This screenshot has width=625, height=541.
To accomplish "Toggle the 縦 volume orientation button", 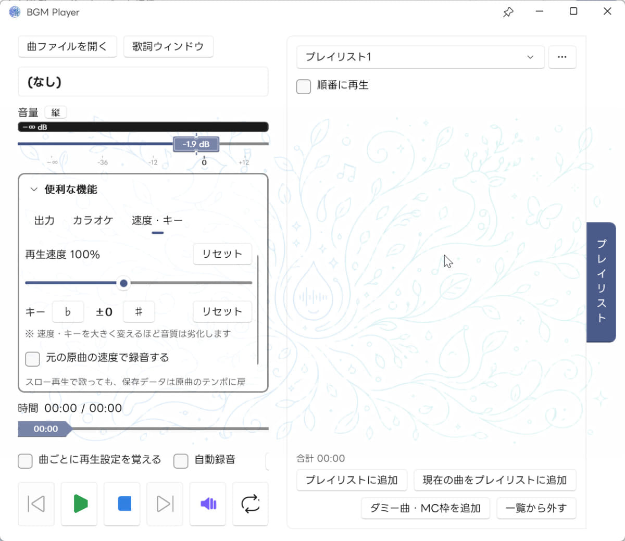I will click(x=56, y=112).
